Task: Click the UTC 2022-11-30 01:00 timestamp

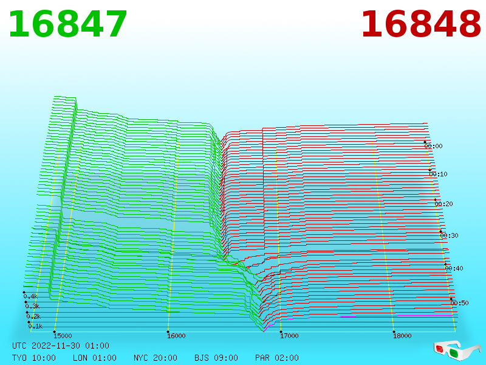Action: (x=61, y=346)
